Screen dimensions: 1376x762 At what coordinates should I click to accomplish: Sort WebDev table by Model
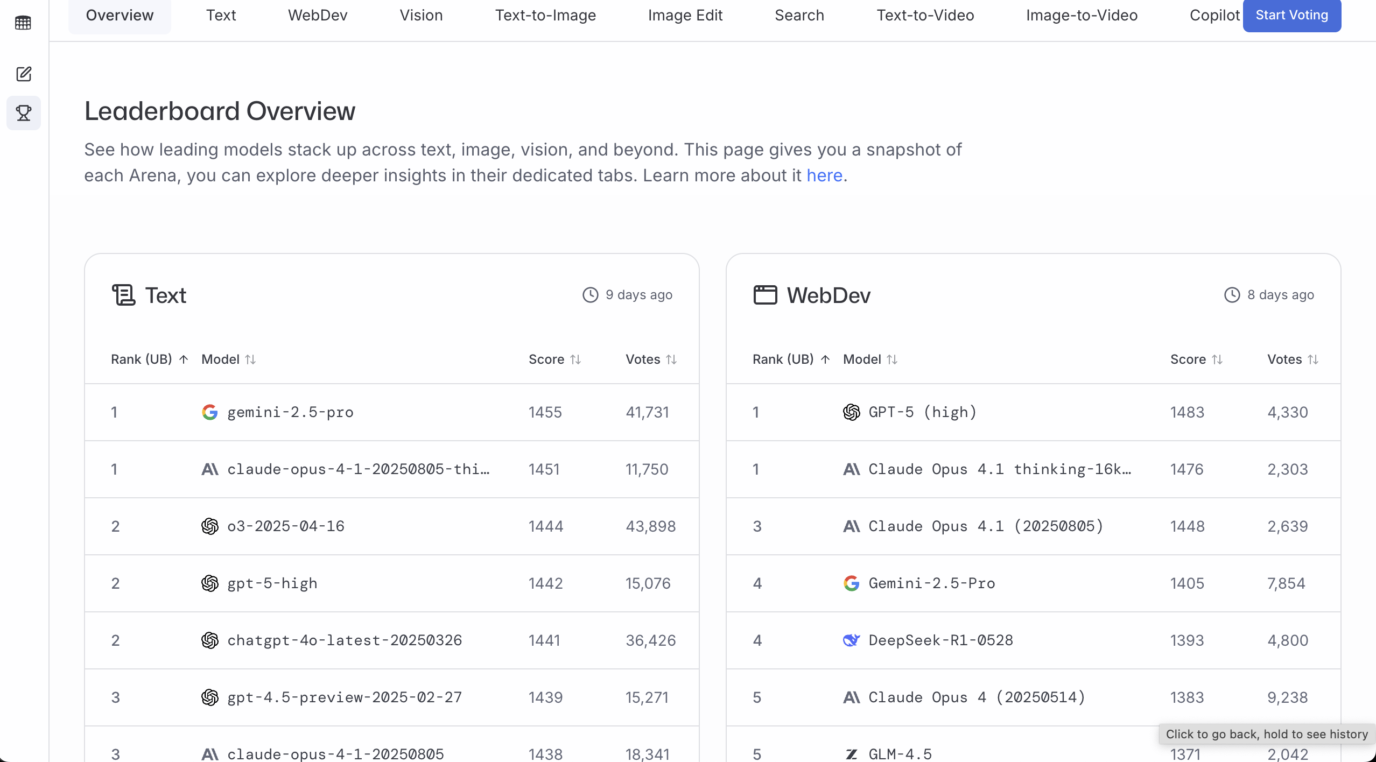point(870,359)
